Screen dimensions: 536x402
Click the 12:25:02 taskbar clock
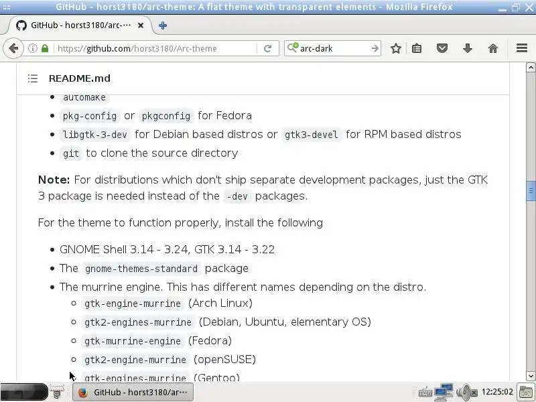(497, 392)
